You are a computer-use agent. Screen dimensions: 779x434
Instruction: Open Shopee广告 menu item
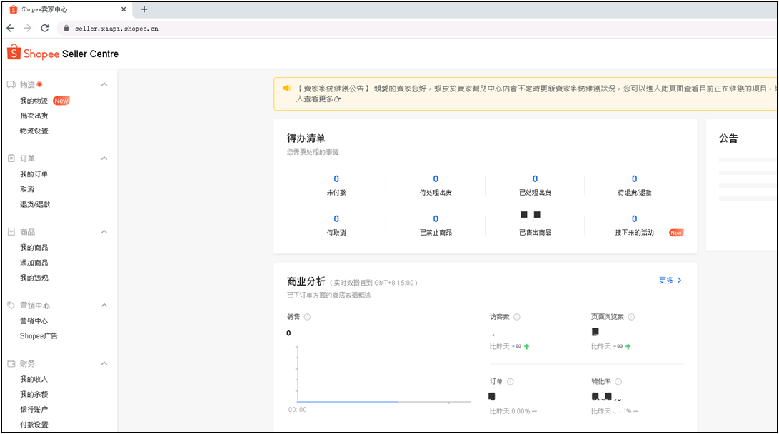pyautogui.click(x=39, y=336)
